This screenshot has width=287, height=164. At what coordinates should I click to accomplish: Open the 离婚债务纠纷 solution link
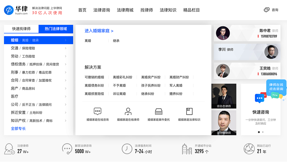pos(94,86)
